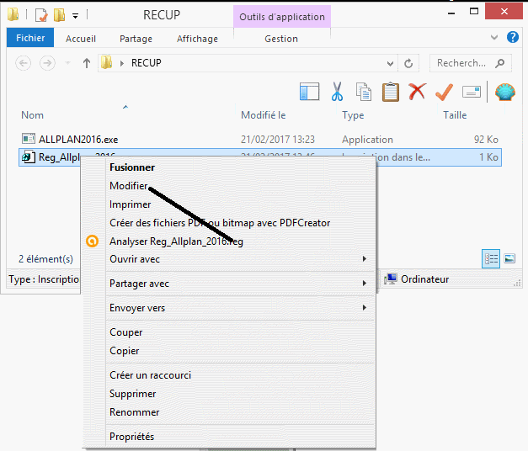
Task: Click the Classic Shell settings shell icon
Action: coord(504,91)
